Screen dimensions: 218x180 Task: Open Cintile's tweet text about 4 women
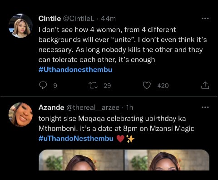123,45
